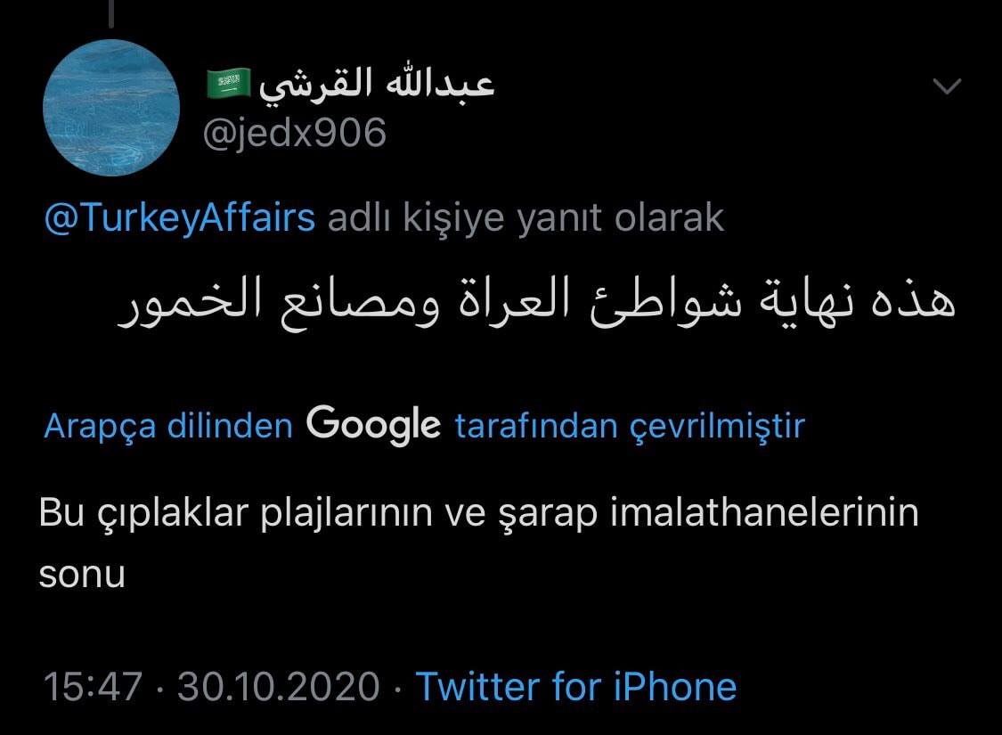
Task: Open tweet permalink via 15:47 timestamp
Action: click(93, 686)
